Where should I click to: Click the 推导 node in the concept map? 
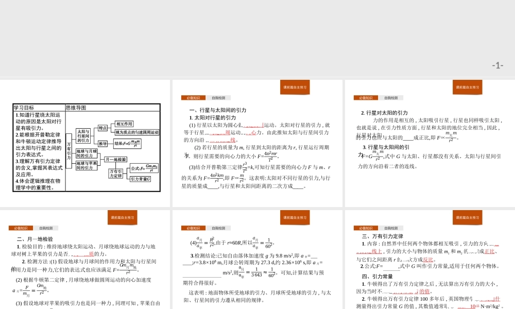(102, 144)
